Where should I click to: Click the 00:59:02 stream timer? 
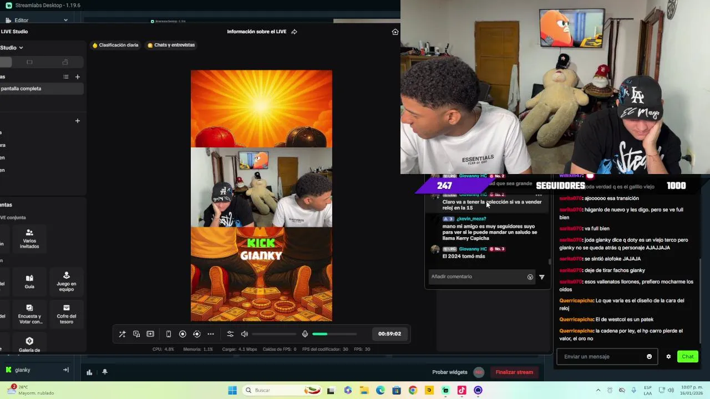389,334
